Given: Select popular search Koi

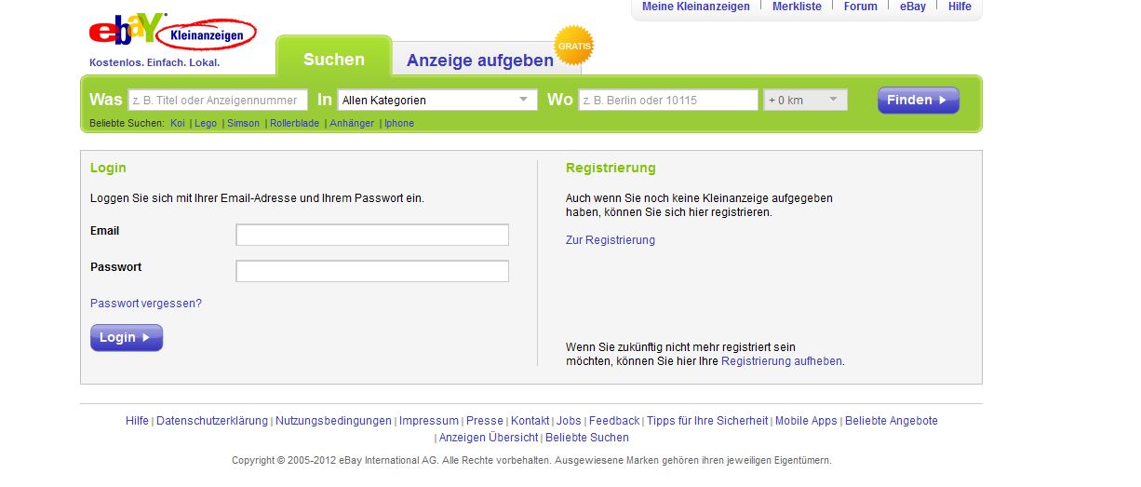Looking at the screenshot, I should click(x=178, y=123).
